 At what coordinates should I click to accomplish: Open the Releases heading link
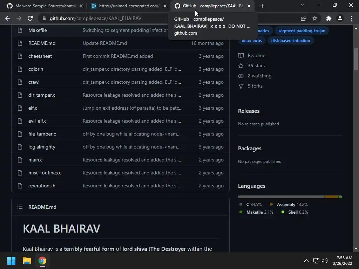pos(249,111)
